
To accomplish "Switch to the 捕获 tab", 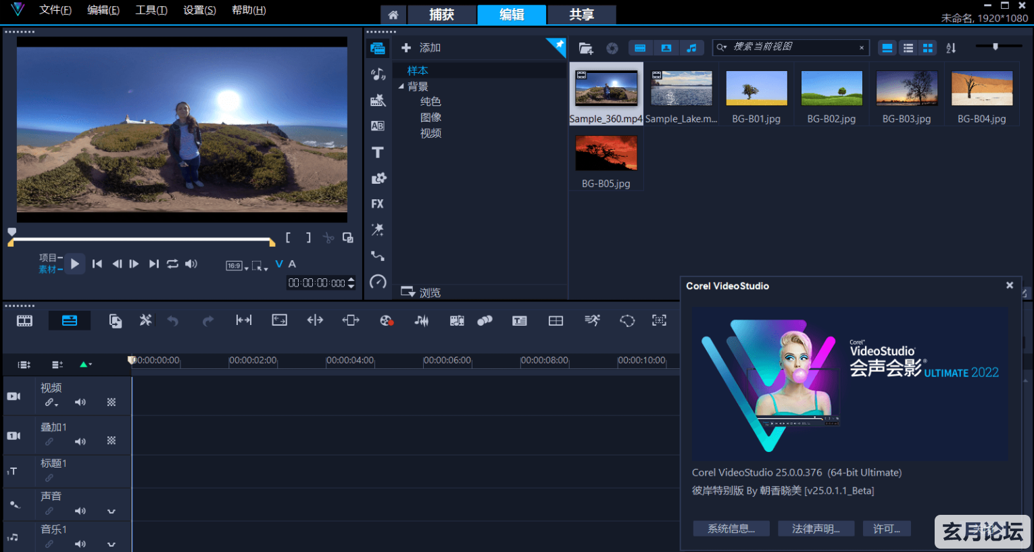I will point(442,15).
